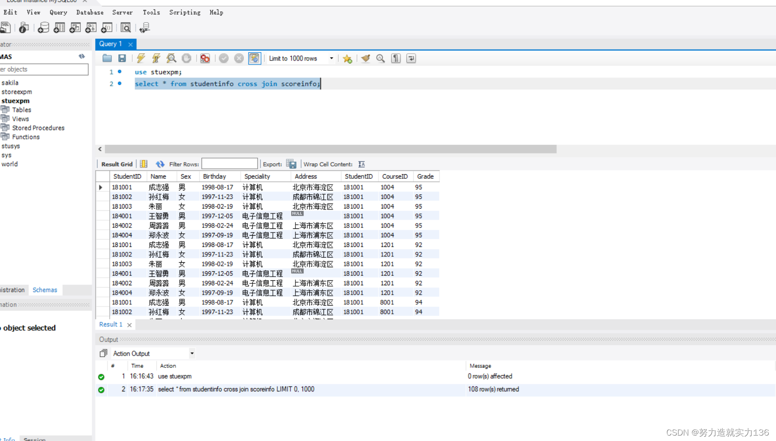The width and height of the screenshot is (776, 441).
Task: Open a new SQL script file icon
Action: click(5, 28)
